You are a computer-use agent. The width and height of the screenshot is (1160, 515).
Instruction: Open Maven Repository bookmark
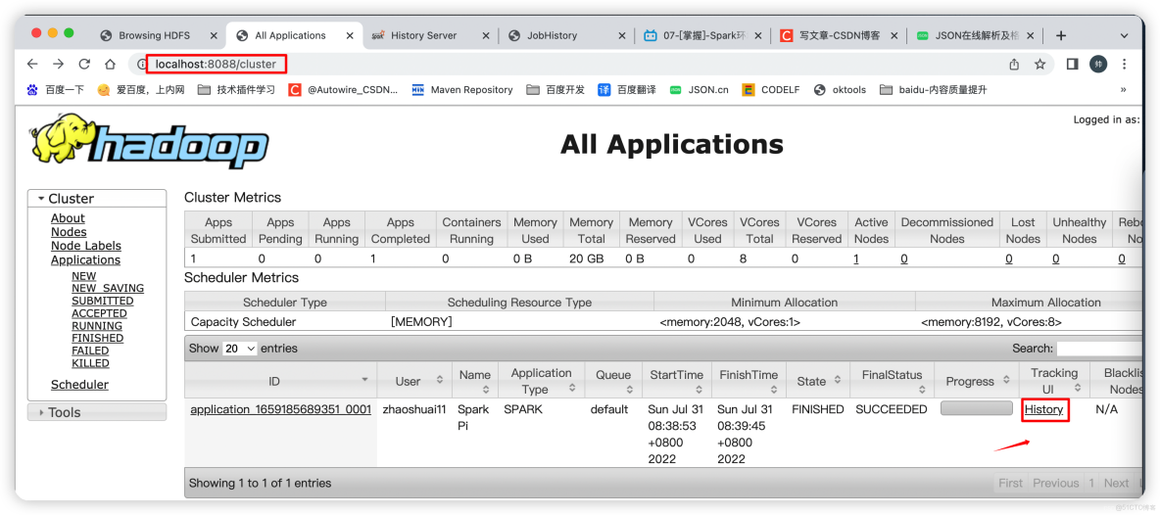coord(462,90)
